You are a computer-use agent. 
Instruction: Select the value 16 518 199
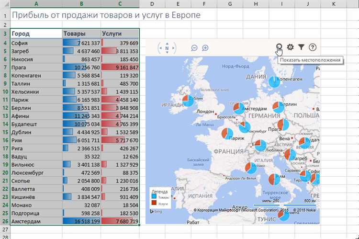pos(81,221)
